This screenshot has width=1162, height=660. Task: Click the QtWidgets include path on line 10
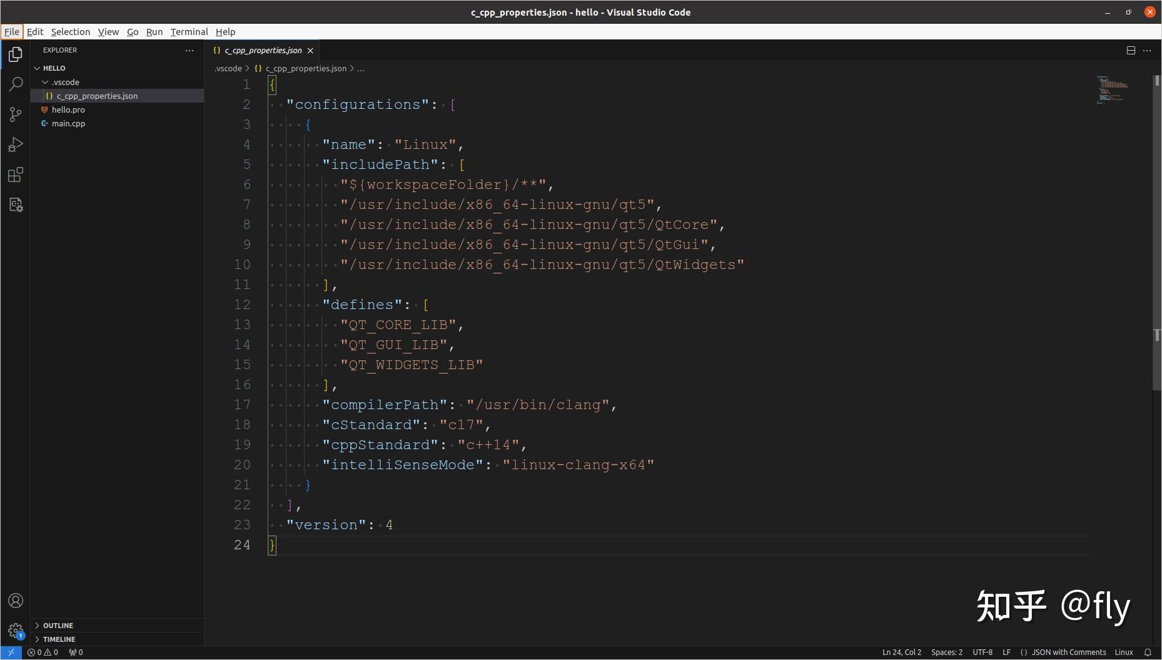(x=542, y=265)
